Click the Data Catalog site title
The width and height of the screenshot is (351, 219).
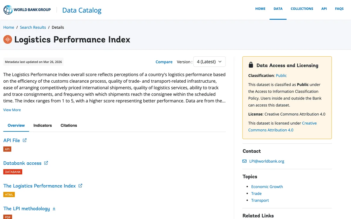tap(82, 10)
